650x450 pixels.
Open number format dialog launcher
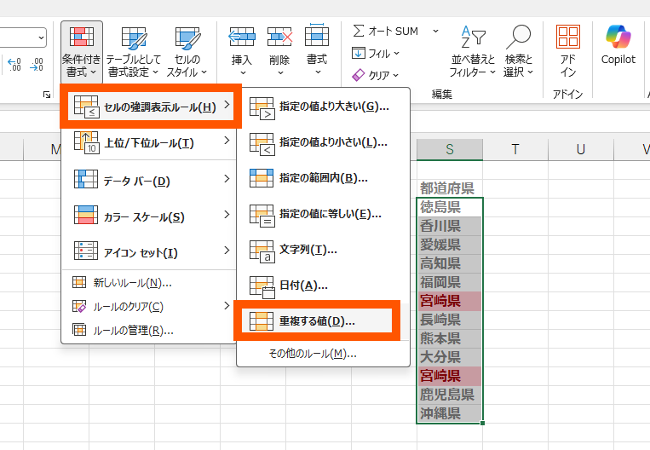(x=47, y=95)
